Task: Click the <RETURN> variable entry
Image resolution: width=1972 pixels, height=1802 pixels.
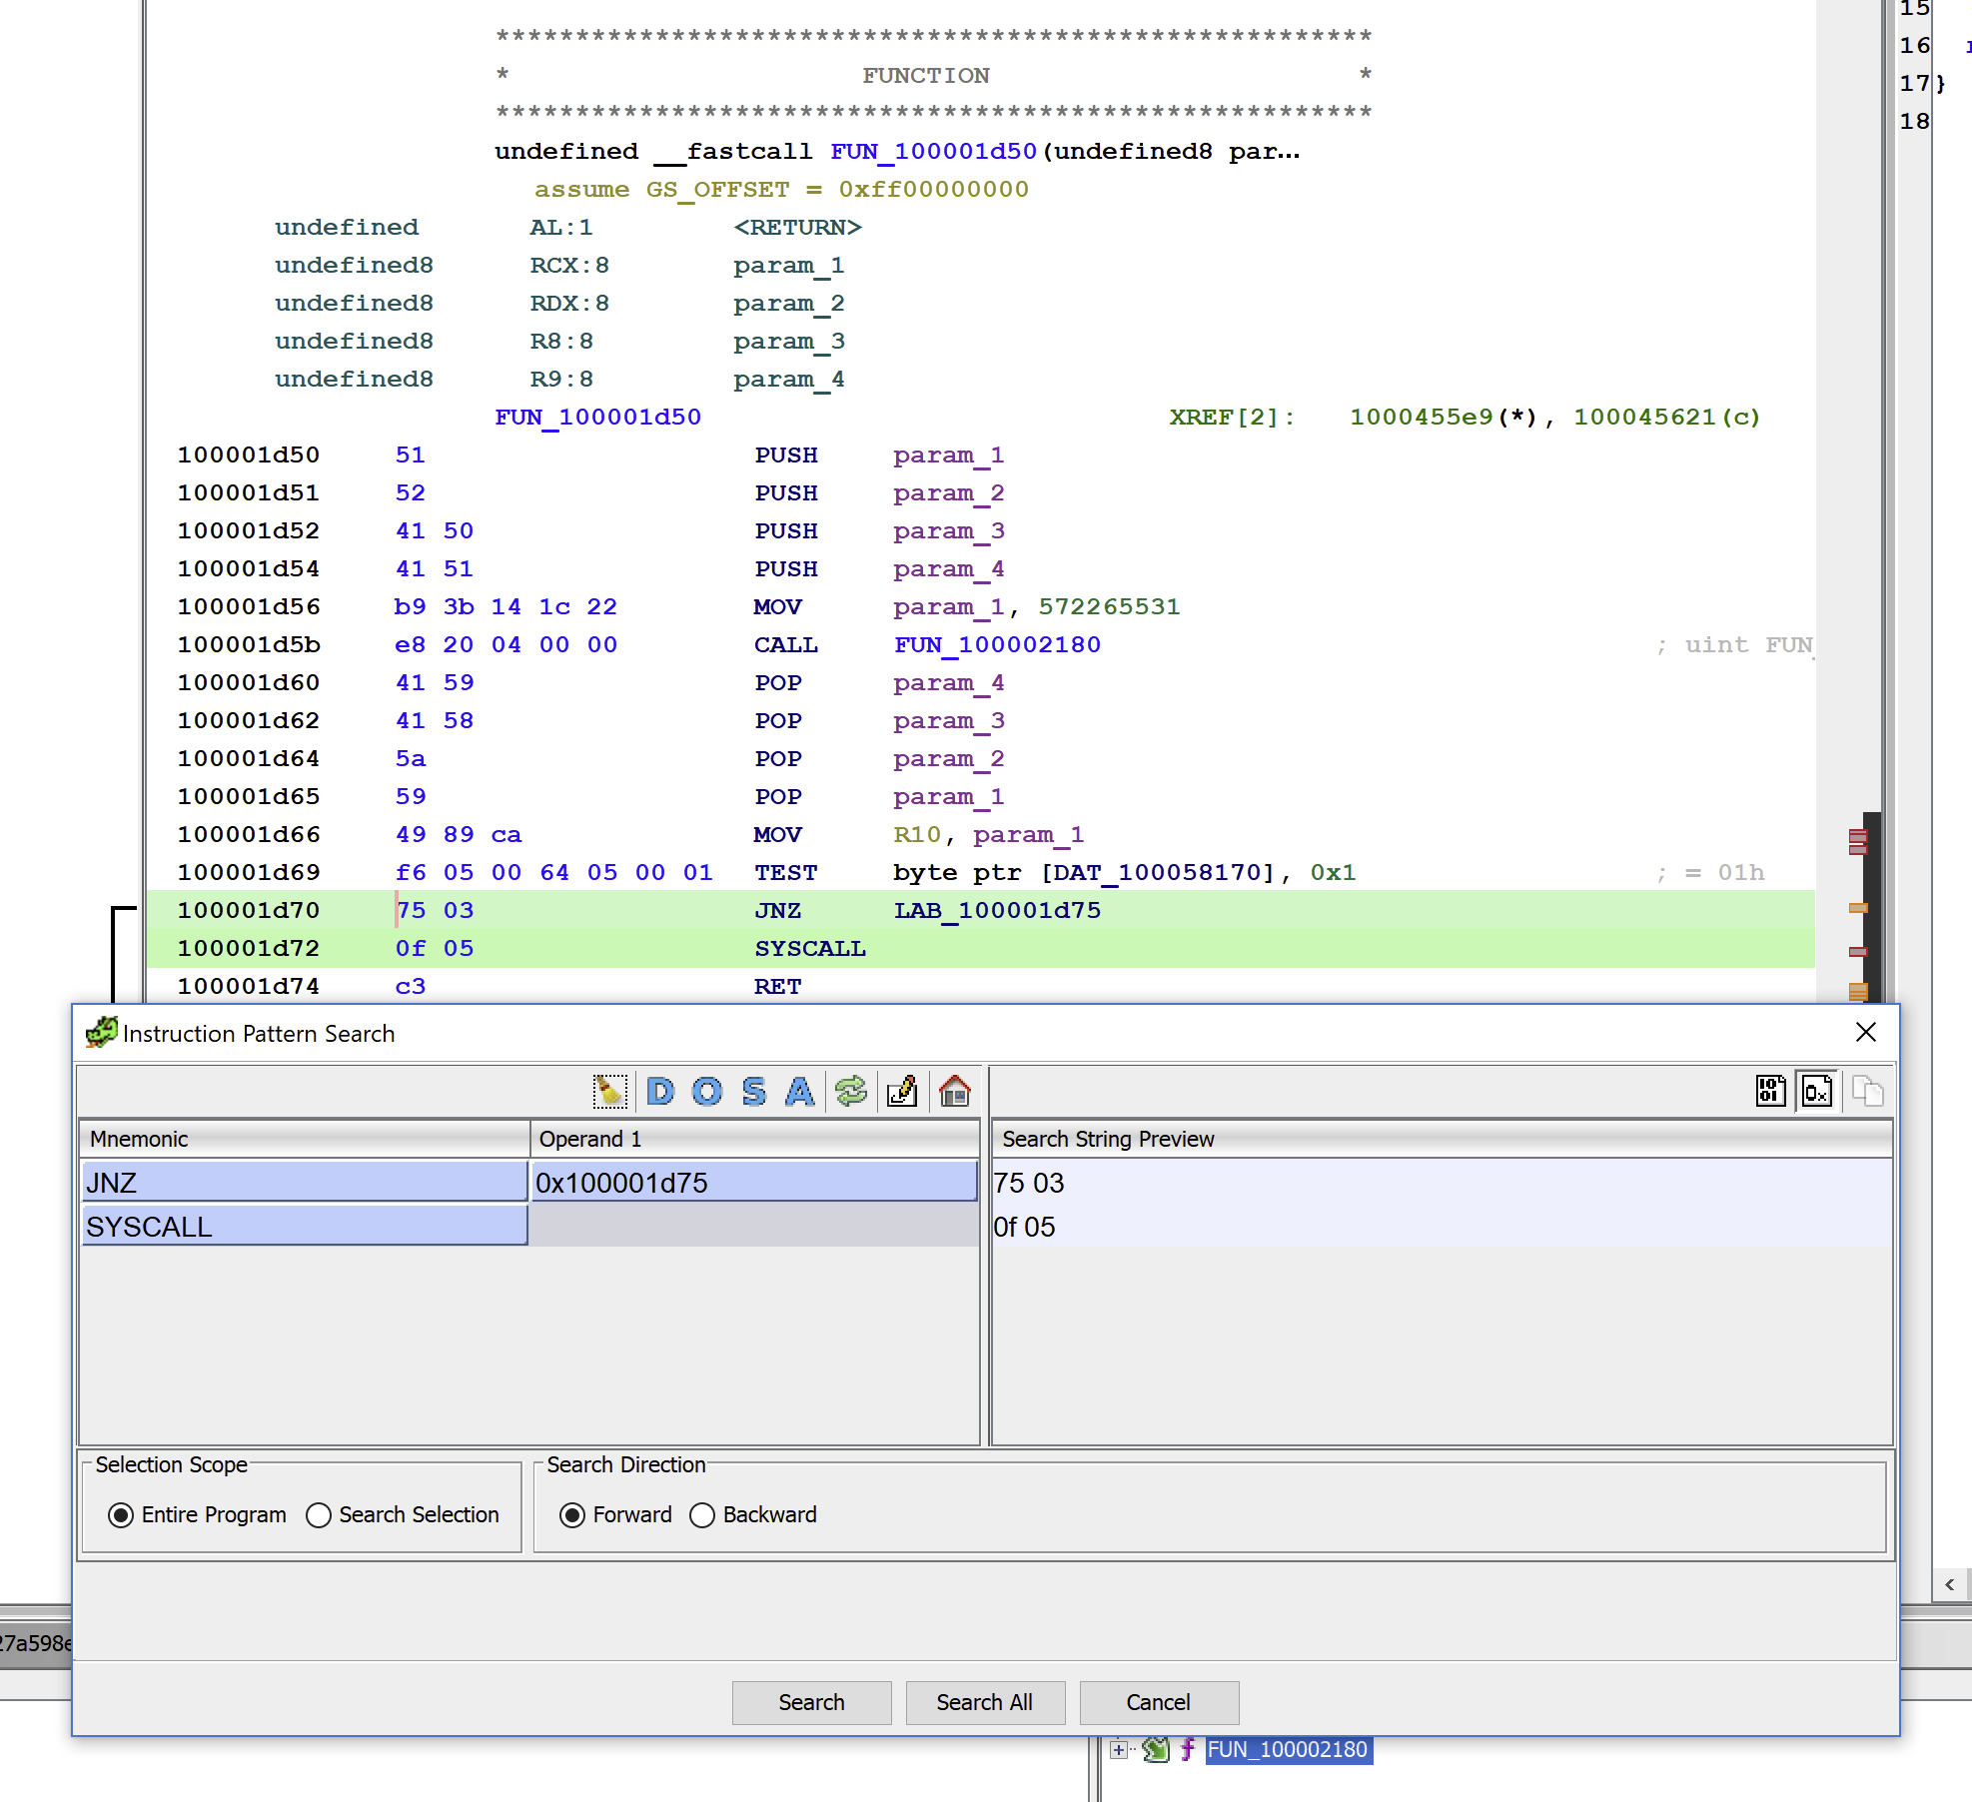Action: (x=797, y=228)
